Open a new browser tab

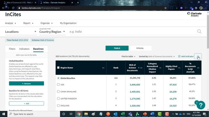tap(78, 3)
